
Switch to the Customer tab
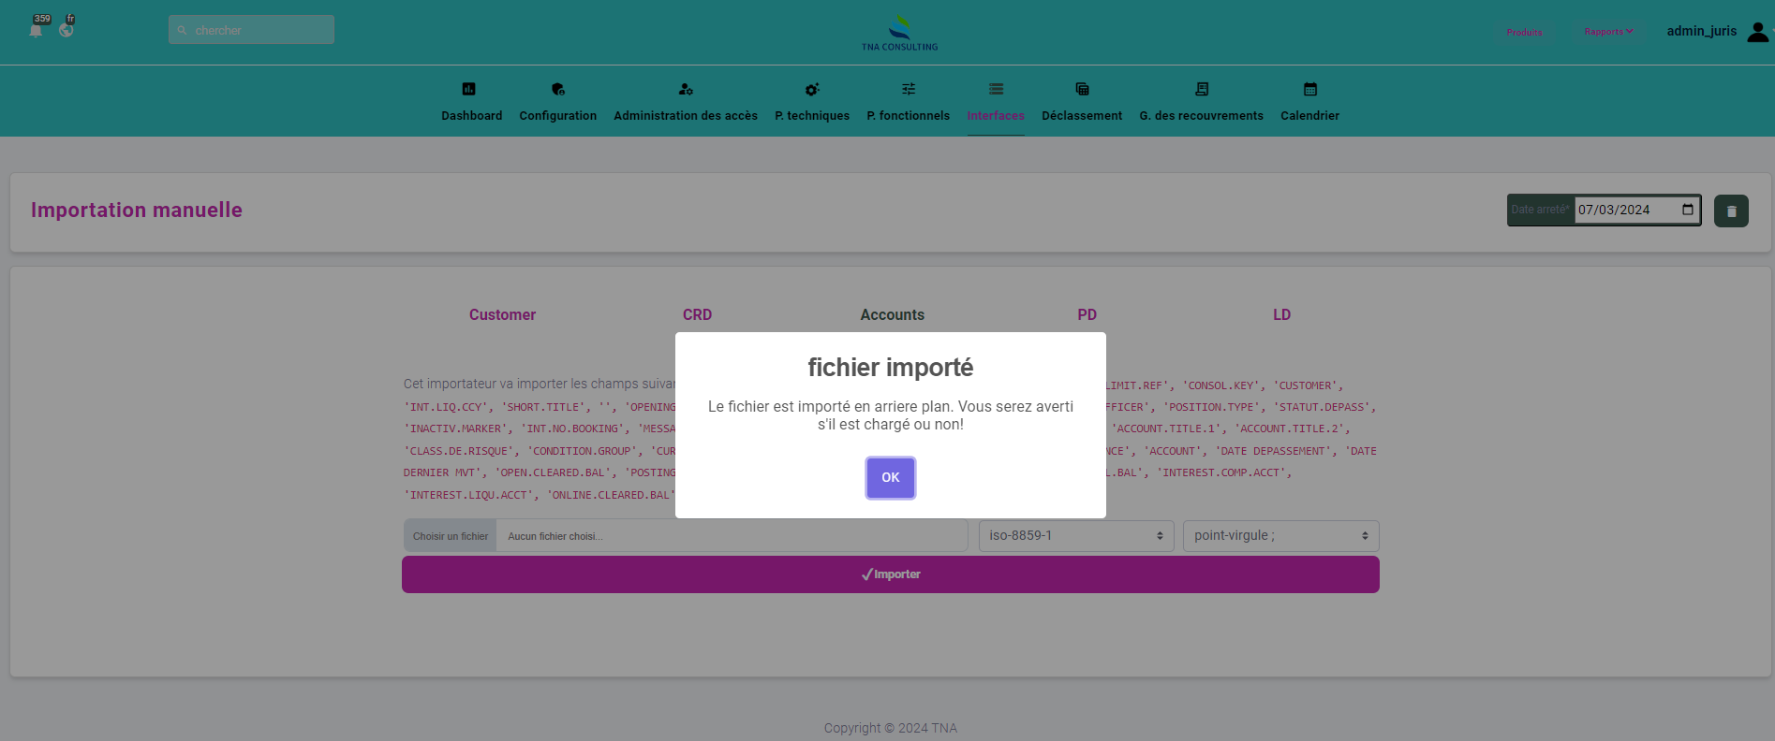coord(502,315)
